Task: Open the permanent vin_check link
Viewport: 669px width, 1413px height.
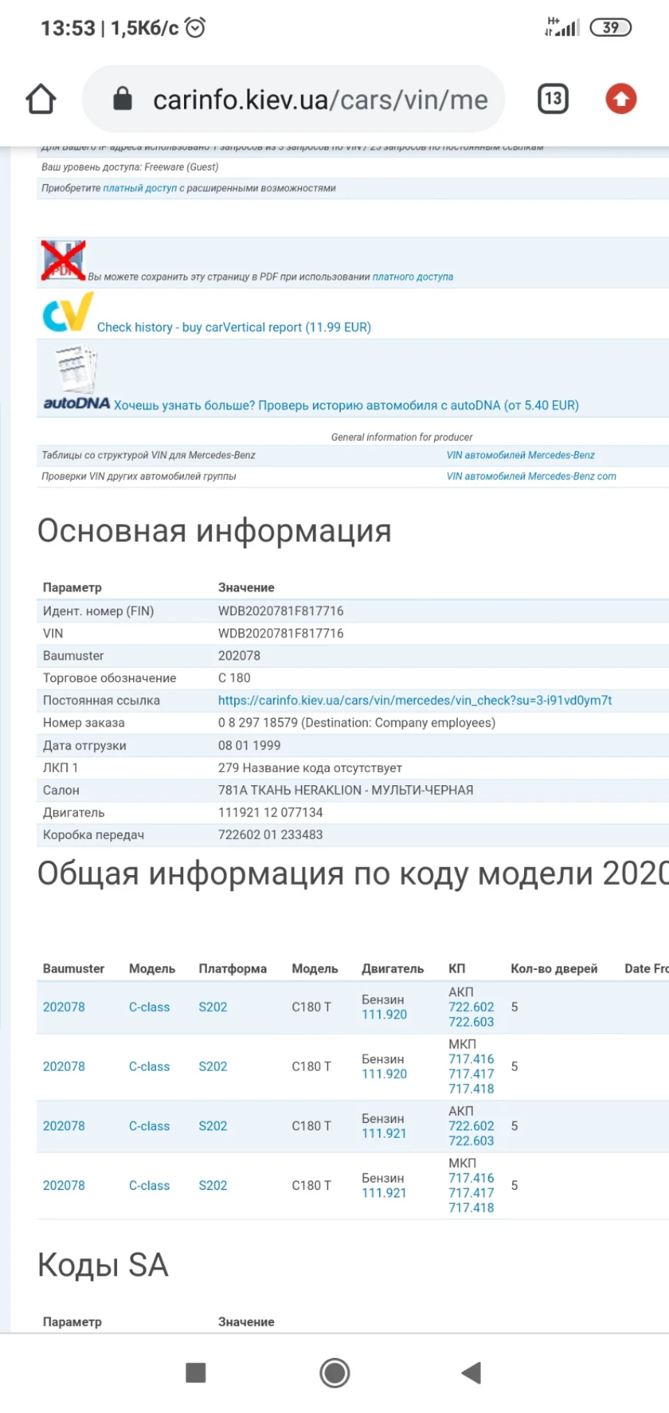Action: (x=415, y=700)
